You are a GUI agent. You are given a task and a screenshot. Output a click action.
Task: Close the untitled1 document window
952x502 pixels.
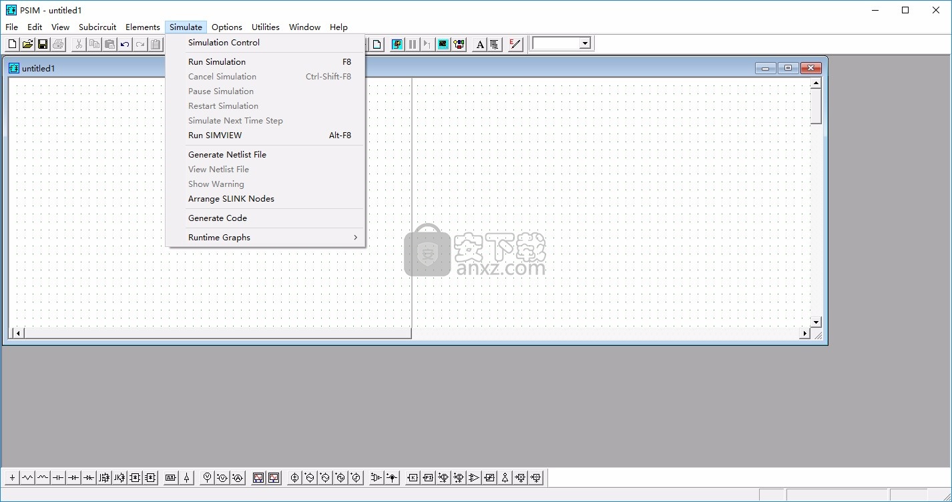point(810,68)
